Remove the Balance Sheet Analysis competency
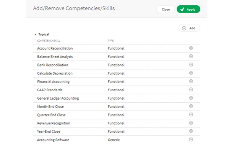The width and height of the screenshot is (234, 151). (191, 56)
